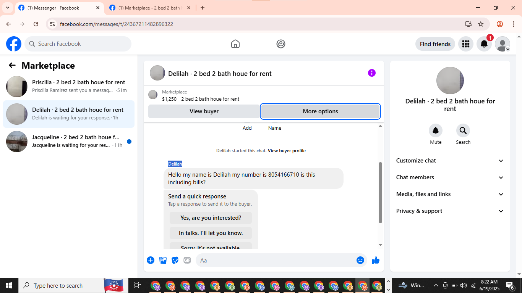The image size is (522, 293).
Task: Open Windows Start menu
Action: coord(9,285)
